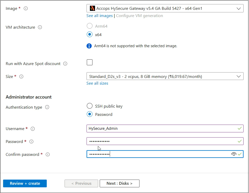Click the Administrator account heading
The width and height of the screenshot is (249, 193).
point(29,97)
